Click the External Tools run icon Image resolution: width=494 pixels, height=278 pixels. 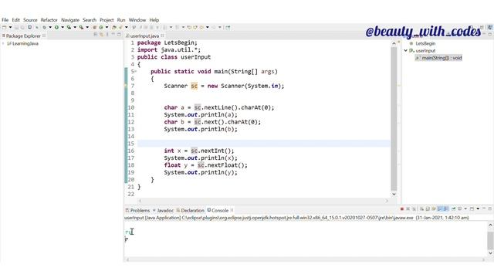(x=81, y=28)
